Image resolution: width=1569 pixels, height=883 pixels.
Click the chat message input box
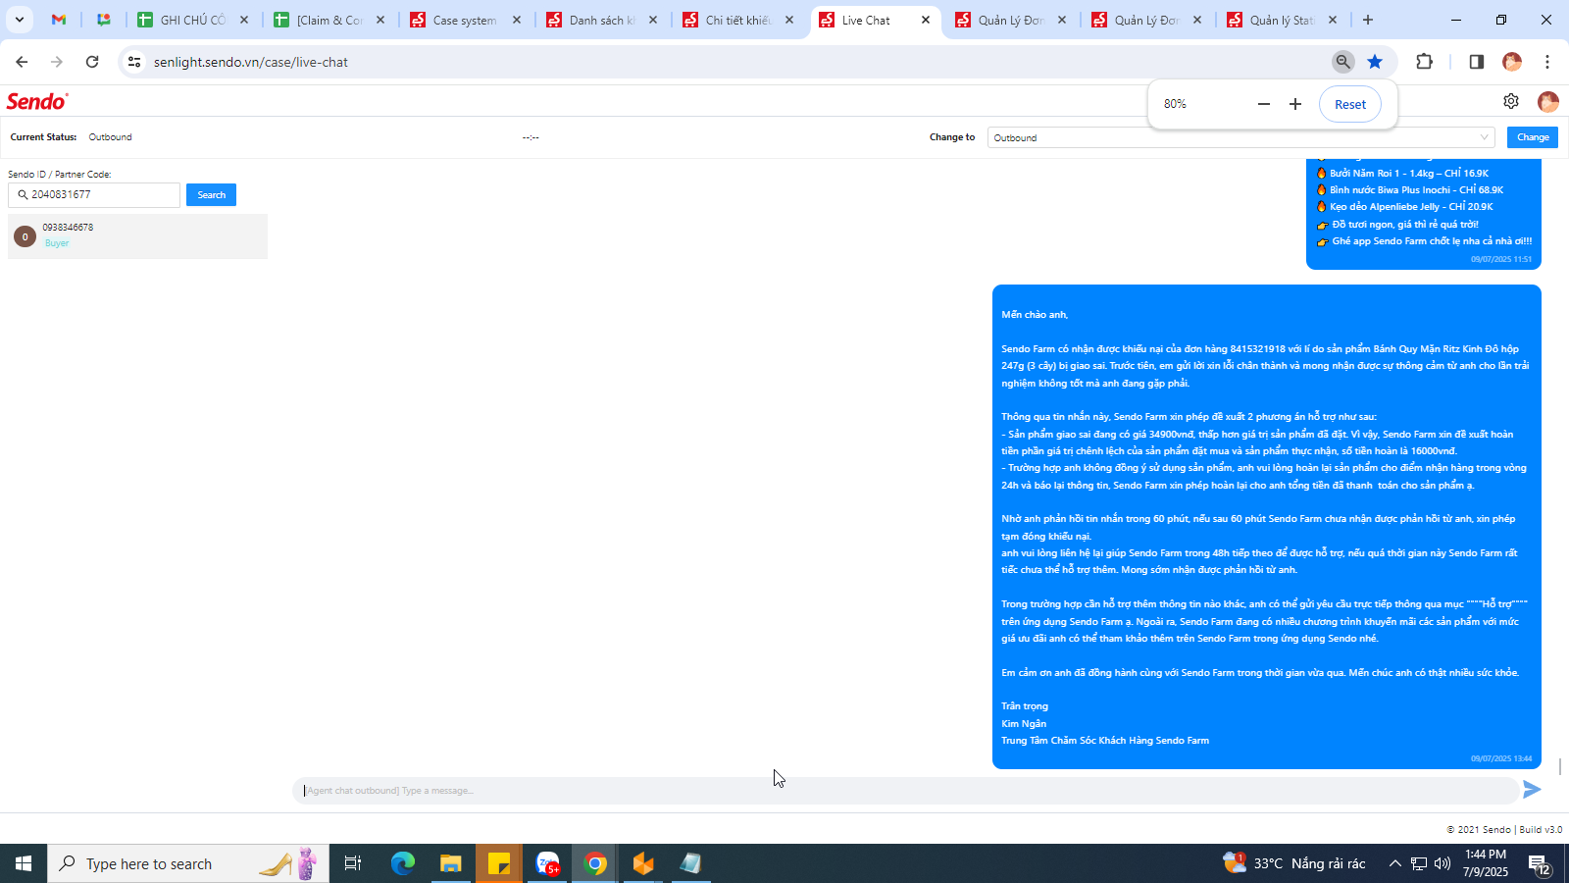905,791
